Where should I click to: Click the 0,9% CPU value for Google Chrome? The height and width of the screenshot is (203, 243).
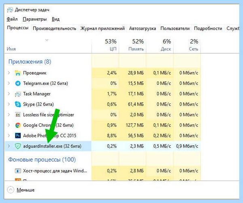[x=112, y=125]
